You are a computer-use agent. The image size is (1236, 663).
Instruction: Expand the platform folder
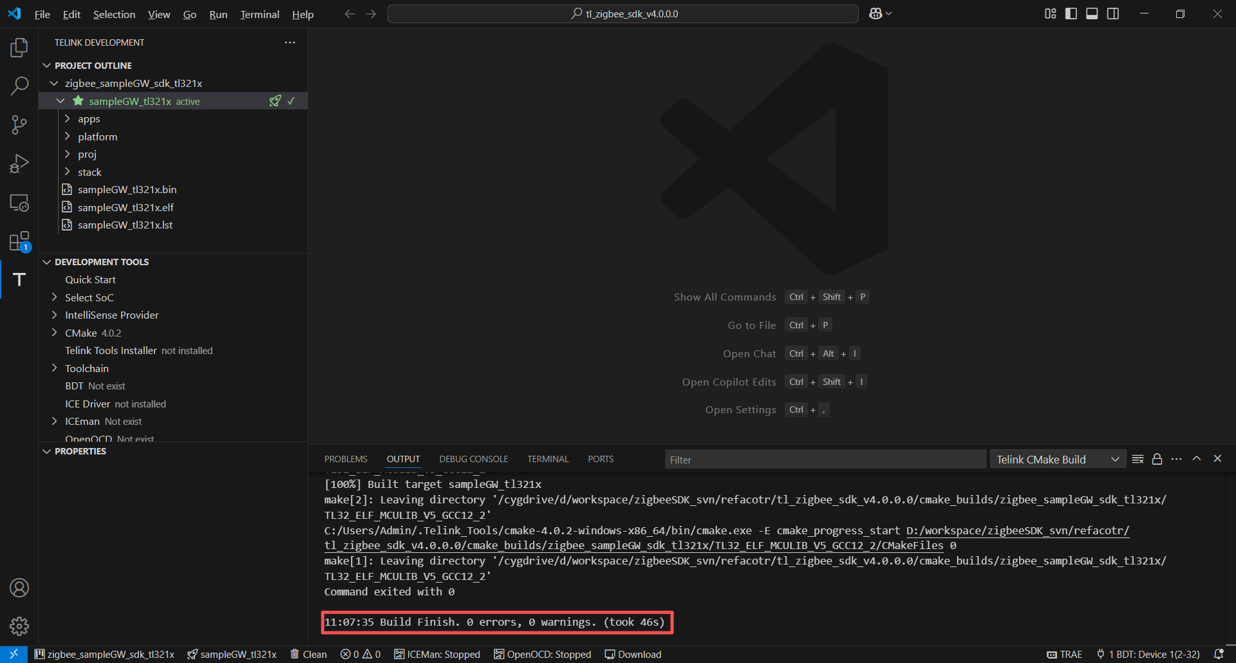(67, 136)
